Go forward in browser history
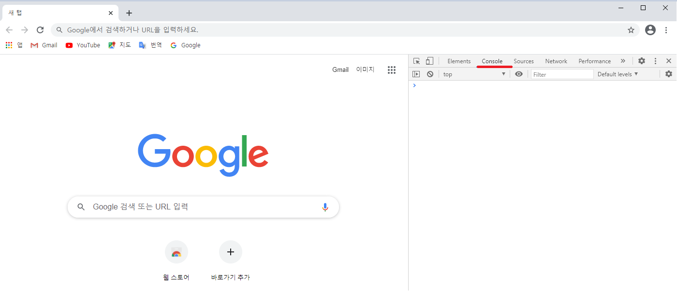Viewport: 677px width, 291px height. 25,30
